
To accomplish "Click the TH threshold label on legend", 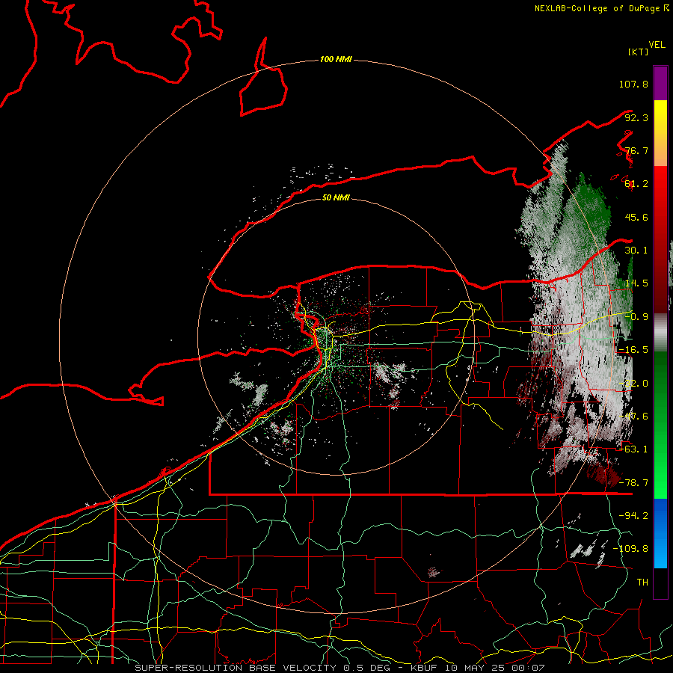I will pyautogui.click(x=642, y=583).
